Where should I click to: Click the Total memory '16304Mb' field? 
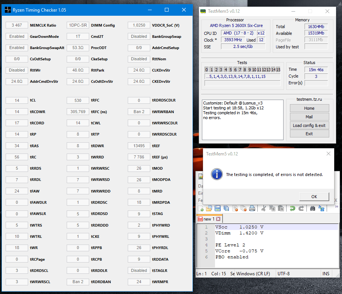click(316, 27)
